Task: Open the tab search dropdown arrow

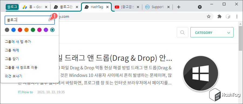Action: [200, 7]
